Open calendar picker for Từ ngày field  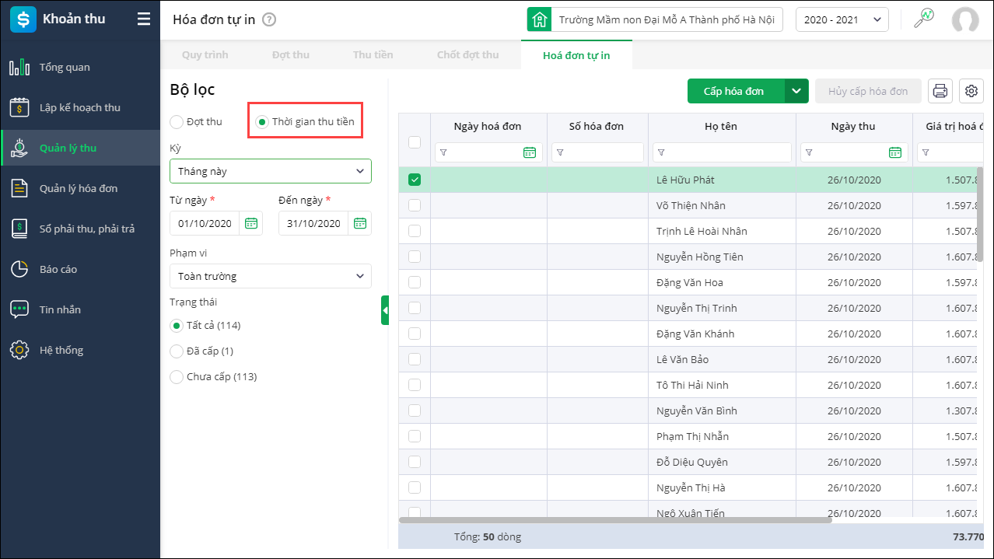[x=251, y=223]
